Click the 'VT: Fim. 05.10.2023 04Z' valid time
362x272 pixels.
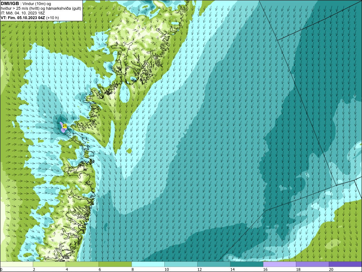tap(23, 18)
